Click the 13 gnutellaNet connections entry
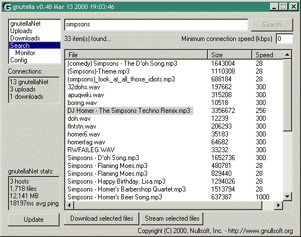This screenshot has width=301, height=237. tap(29, 82)
